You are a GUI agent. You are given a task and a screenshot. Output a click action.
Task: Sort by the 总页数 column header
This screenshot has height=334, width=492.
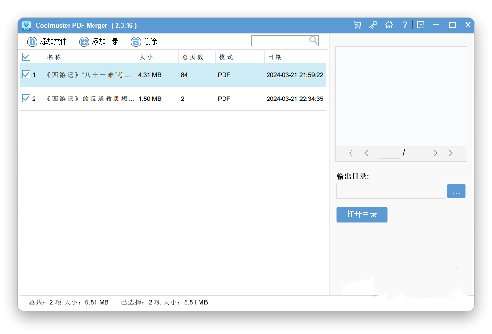[x=197, y=57]
